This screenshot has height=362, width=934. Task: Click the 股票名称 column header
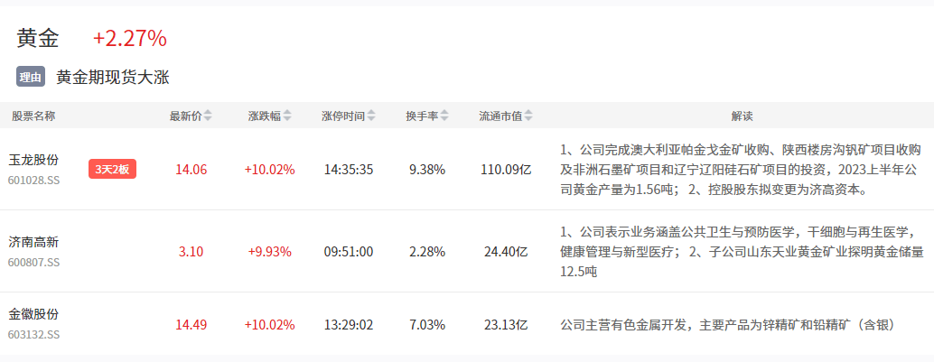coord(33,116)
